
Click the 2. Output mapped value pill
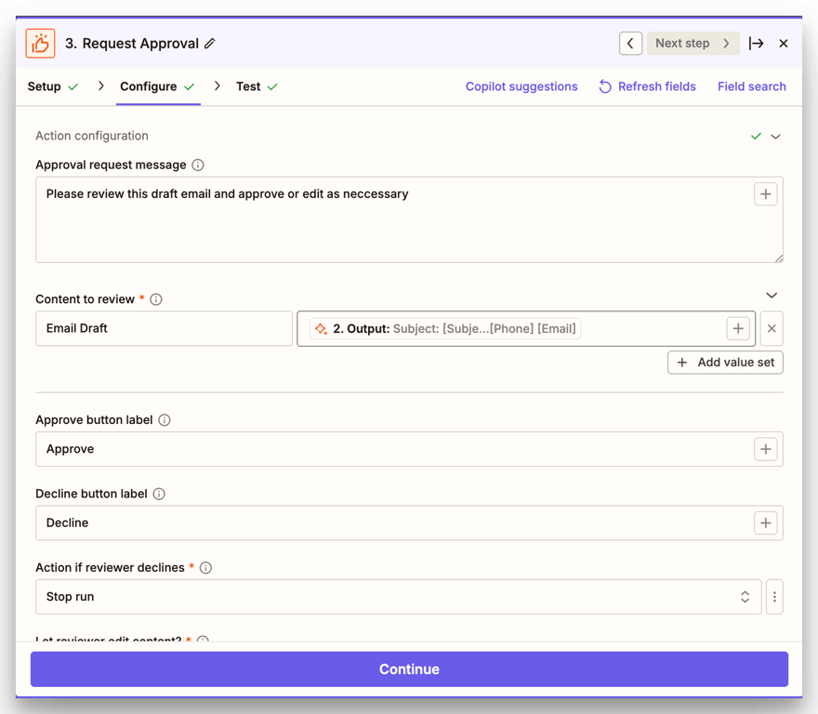(x=445, y=329)
